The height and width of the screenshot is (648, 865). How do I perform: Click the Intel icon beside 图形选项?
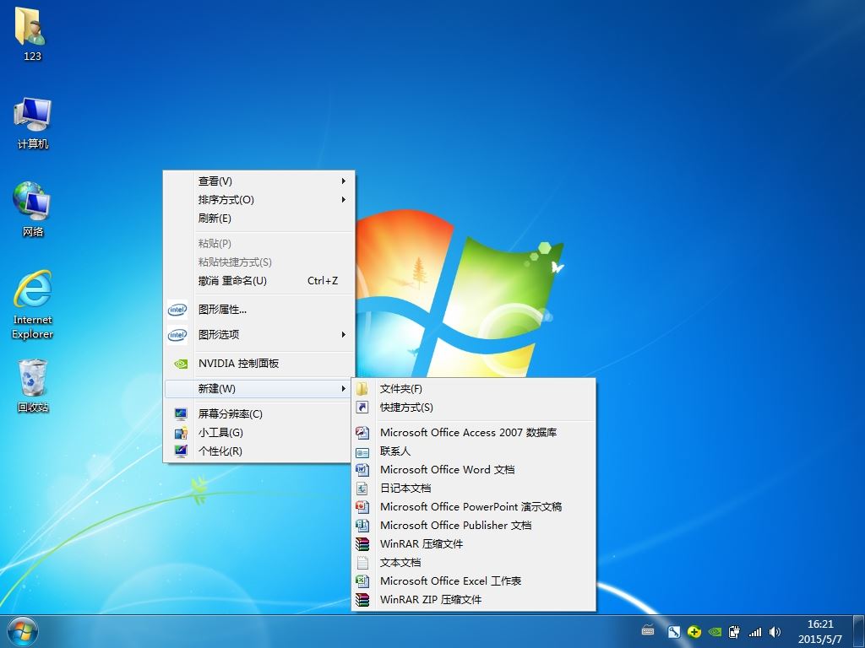[177, 334]
